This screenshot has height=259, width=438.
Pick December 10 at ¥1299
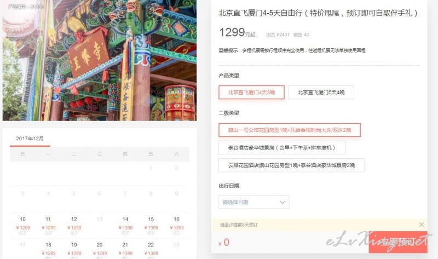[23, 226]
